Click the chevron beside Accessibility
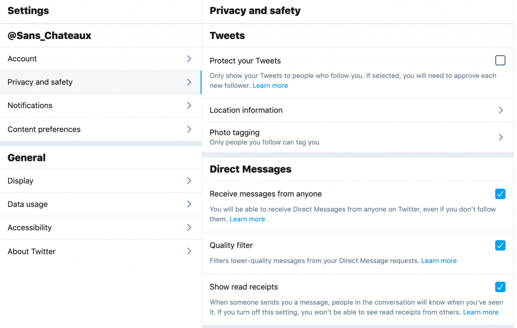 [189, 227]
